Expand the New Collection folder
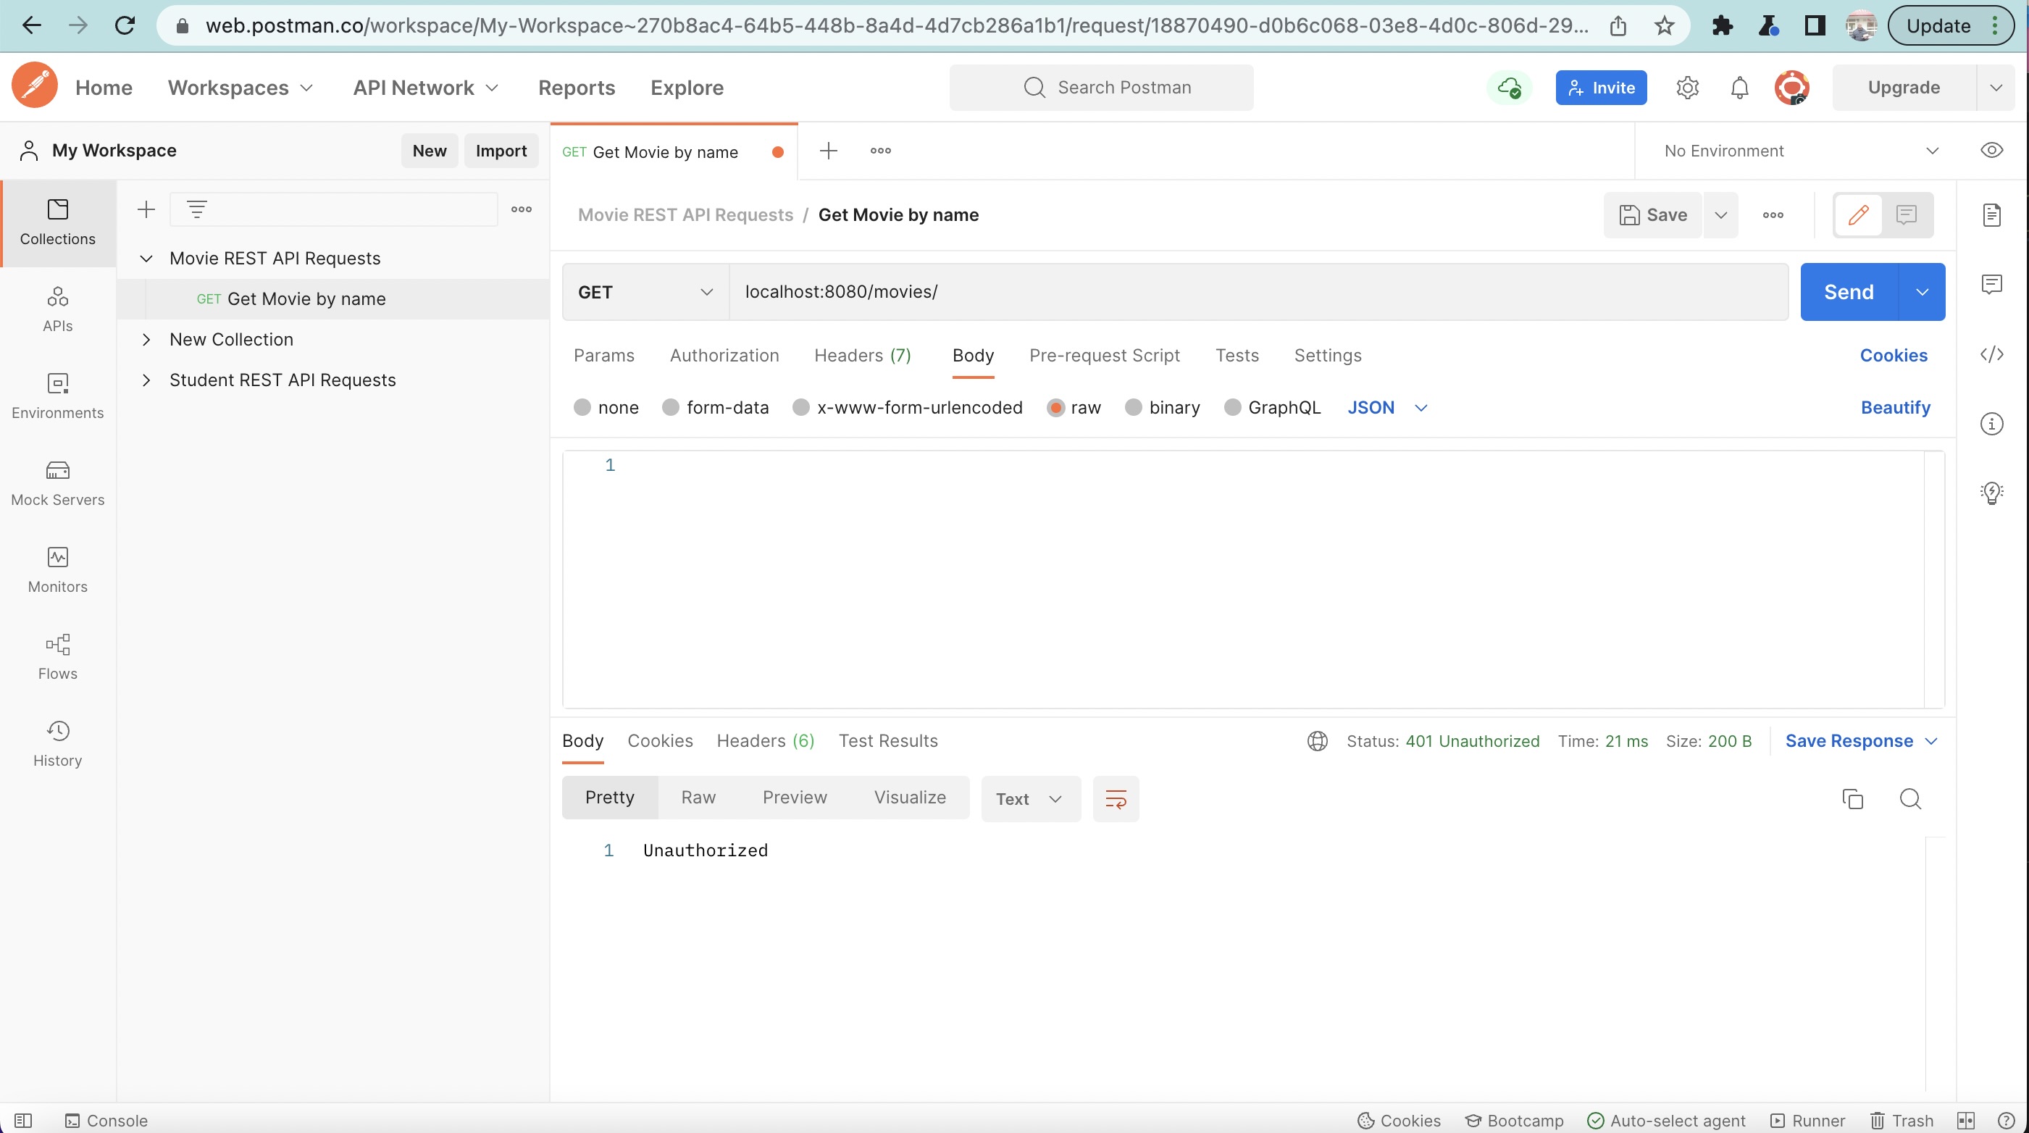Image resolution: width=2029 pixels, height=1133 pixels. 146,340
